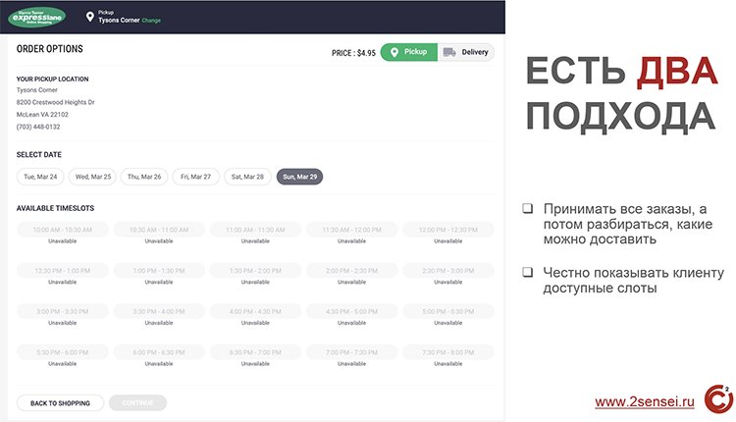Image resolution: width=736 pixels, height=422 pixels.
Task: Pick the 7:00 PM - 7:30 PM timeslot
Action: point(352,352)
